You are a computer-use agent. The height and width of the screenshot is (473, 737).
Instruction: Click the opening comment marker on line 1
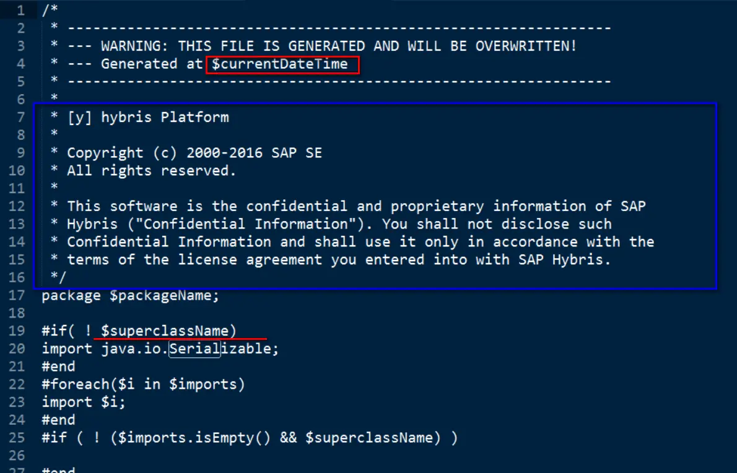[50, 11]
